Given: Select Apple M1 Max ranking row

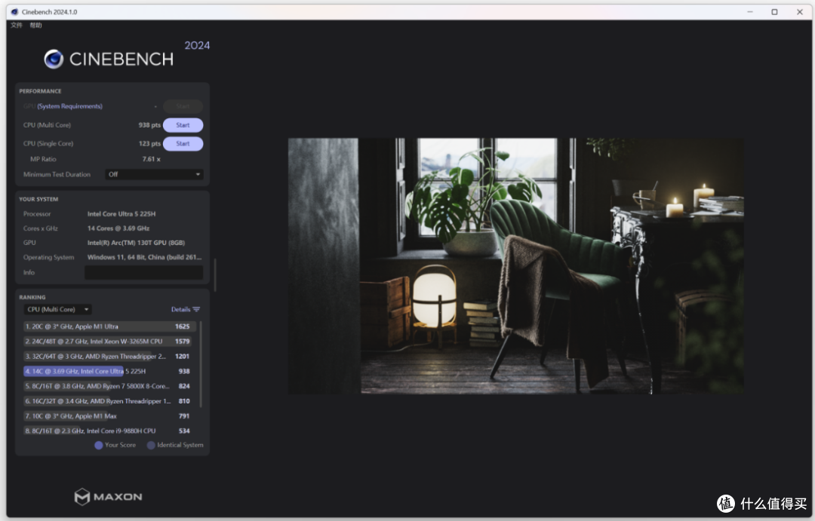Looking at the screenshot, I should click(x=109, y=416).
